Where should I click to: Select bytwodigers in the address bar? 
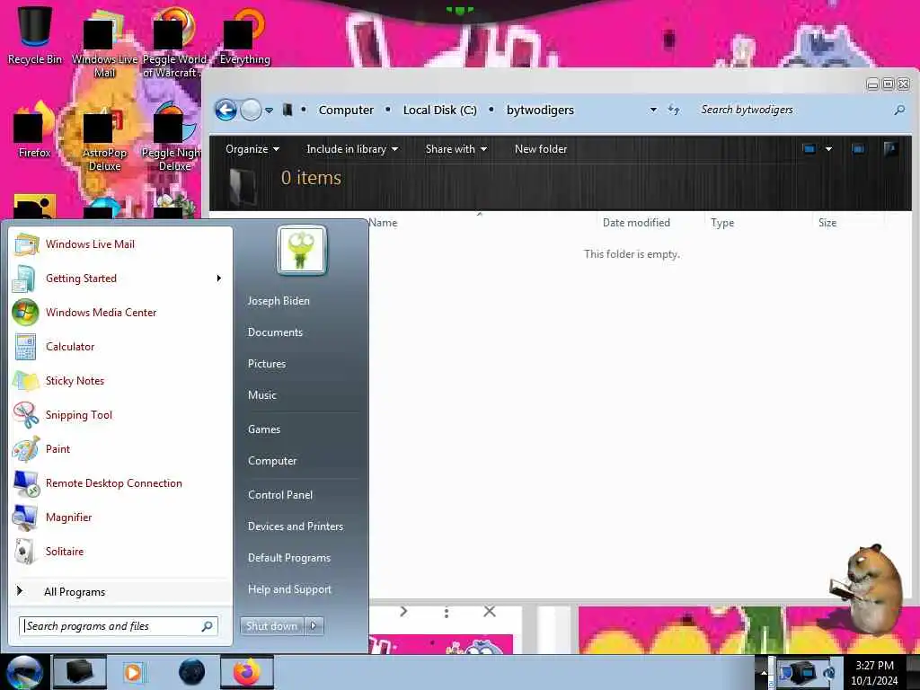(540, 110)
